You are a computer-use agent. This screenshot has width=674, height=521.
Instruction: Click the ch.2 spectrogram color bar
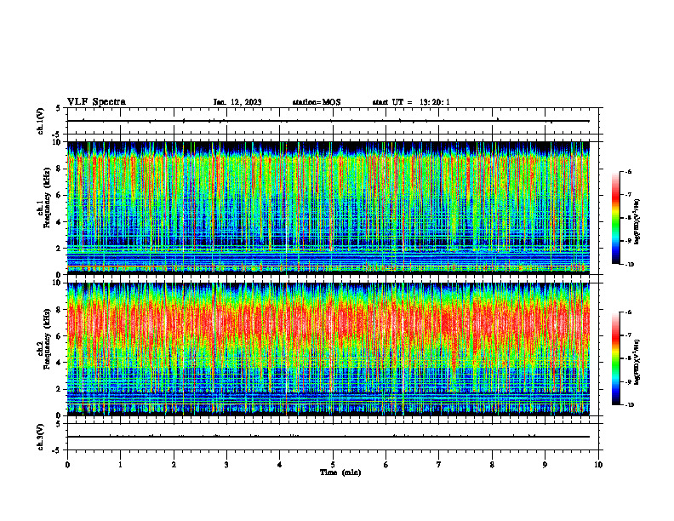pyautogui.click(x=616, y=358)
